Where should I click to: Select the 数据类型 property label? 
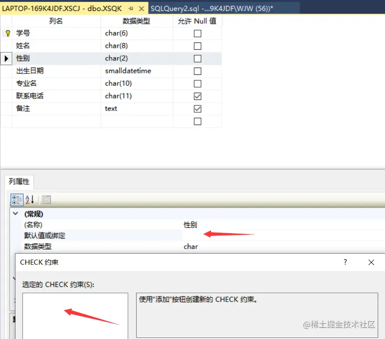pos(38,246)
